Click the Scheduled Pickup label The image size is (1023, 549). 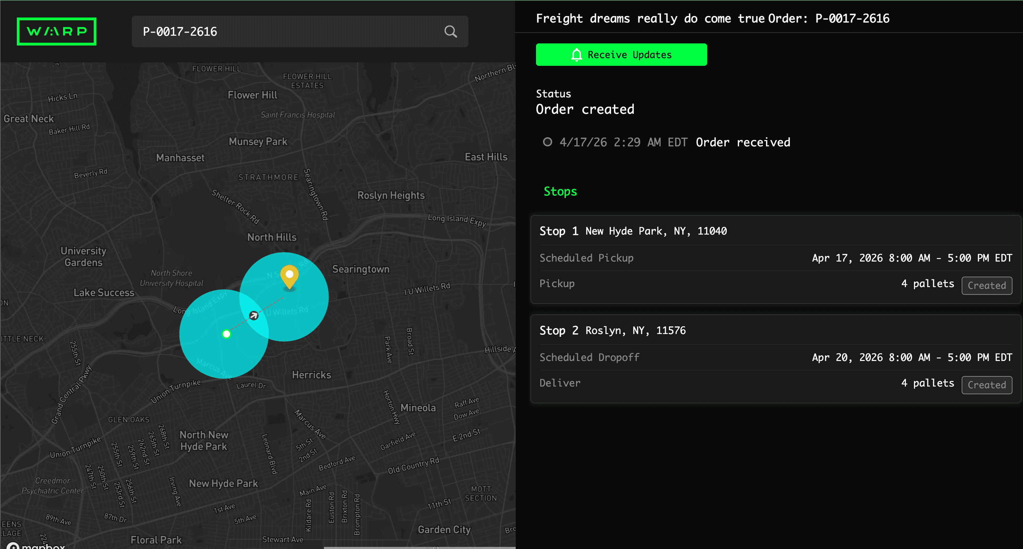[x=586, y=258]
